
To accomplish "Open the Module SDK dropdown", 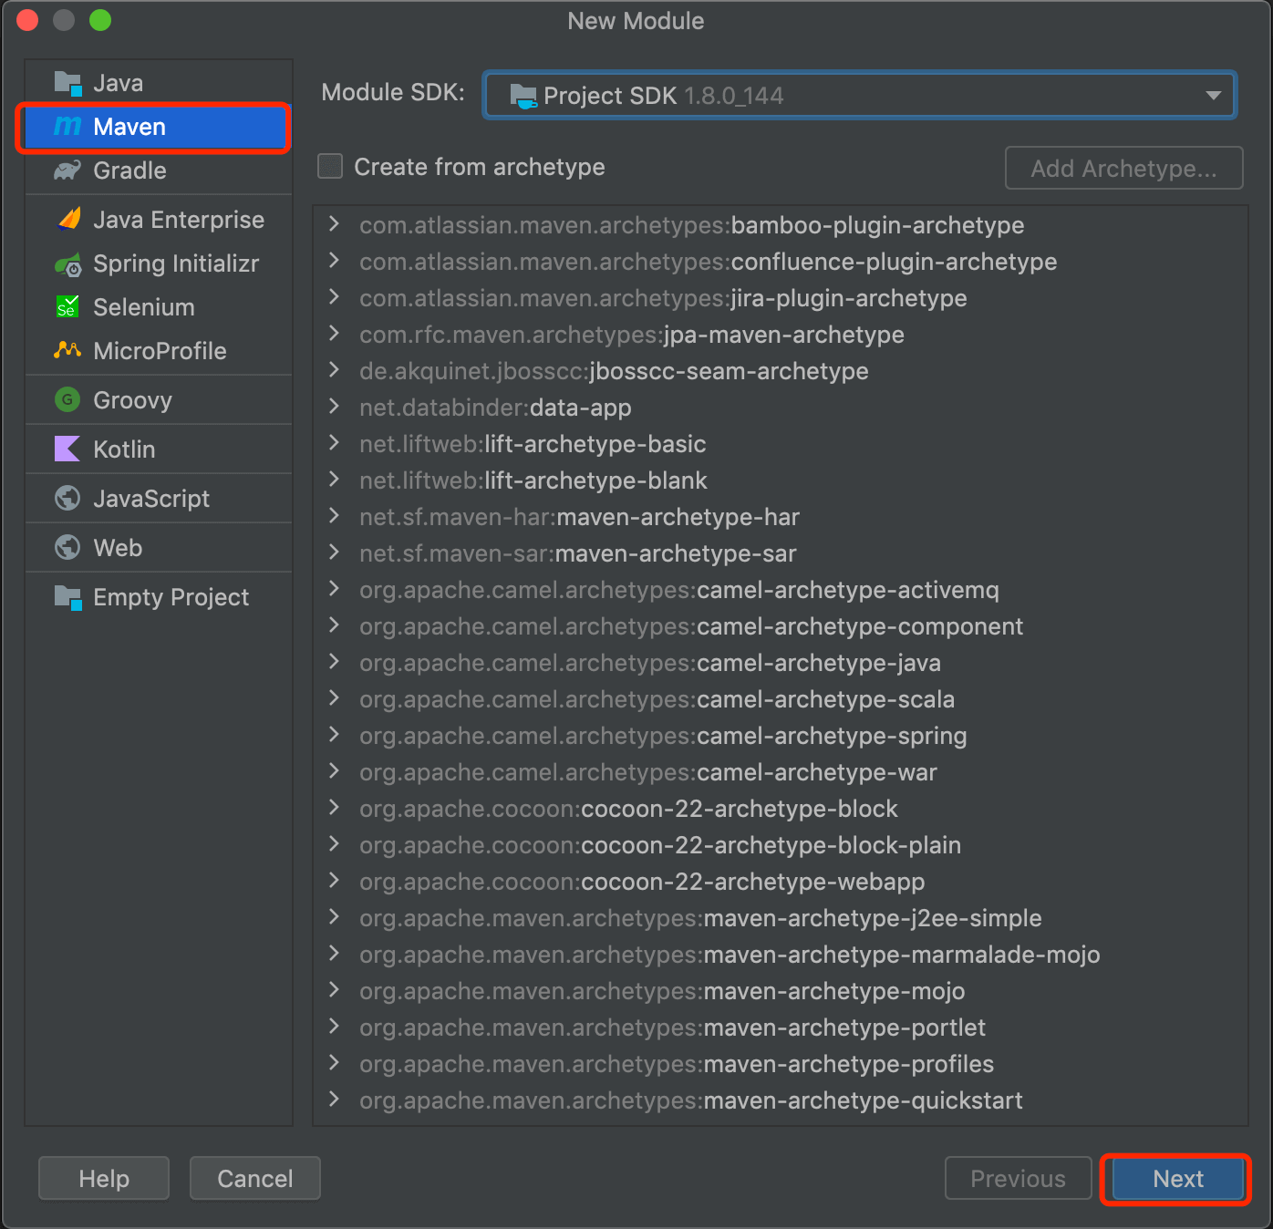I will pos(859,96).
